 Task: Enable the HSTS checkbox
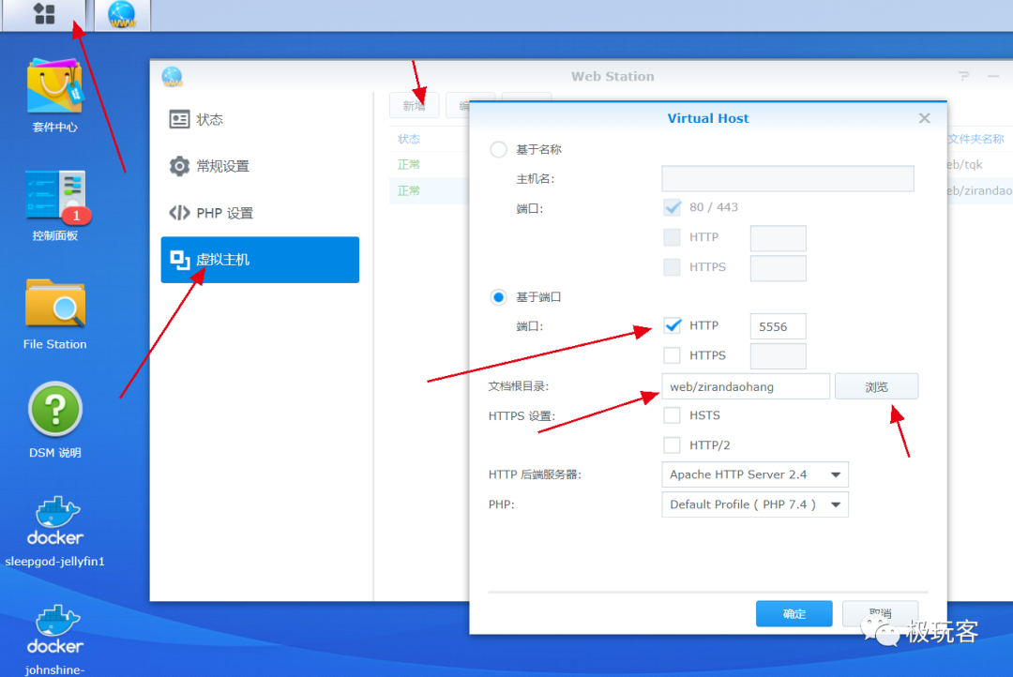tap(672, 415)
